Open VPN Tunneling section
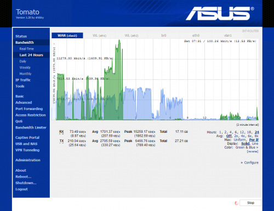The width and height of the screenshot is (274, 211). tap(27, 150)
